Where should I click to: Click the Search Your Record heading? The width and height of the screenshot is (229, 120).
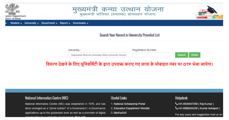[130, 35]
